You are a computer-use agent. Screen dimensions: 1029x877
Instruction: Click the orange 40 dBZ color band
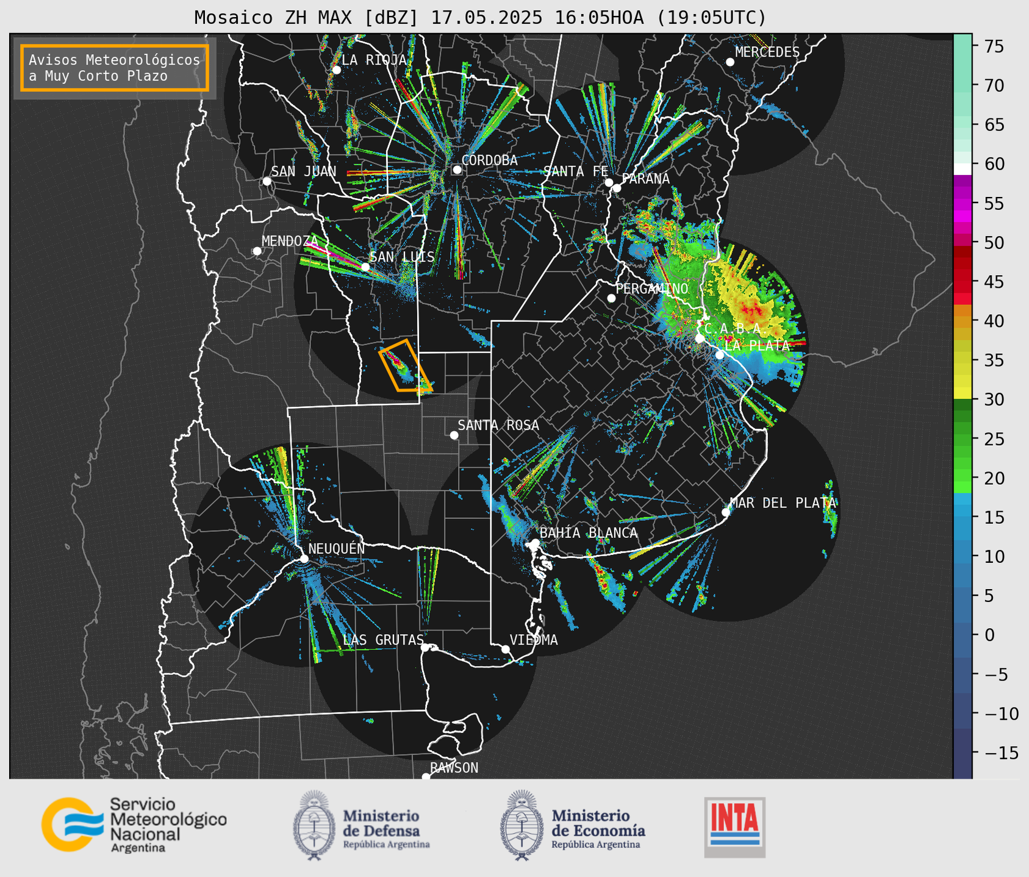click(963, 321)
